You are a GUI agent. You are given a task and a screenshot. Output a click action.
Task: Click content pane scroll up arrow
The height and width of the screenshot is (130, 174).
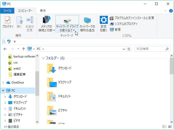tap(171, 56)
